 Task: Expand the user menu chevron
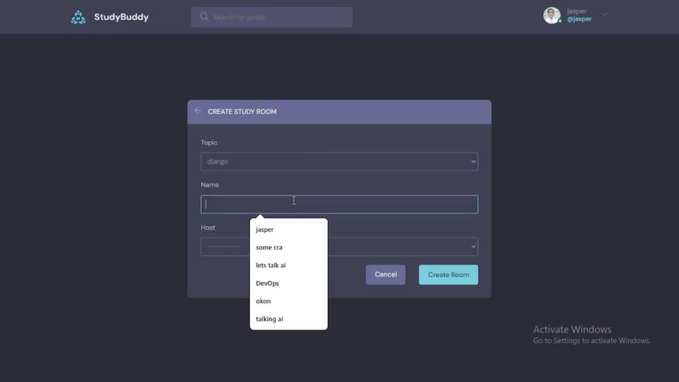tap(604, 15)
